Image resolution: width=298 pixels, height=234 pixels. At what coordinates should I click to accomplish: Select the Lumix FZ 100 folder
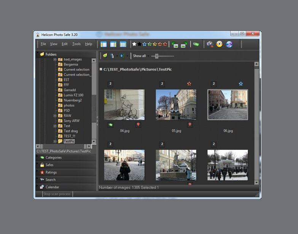tap(73, 95)
